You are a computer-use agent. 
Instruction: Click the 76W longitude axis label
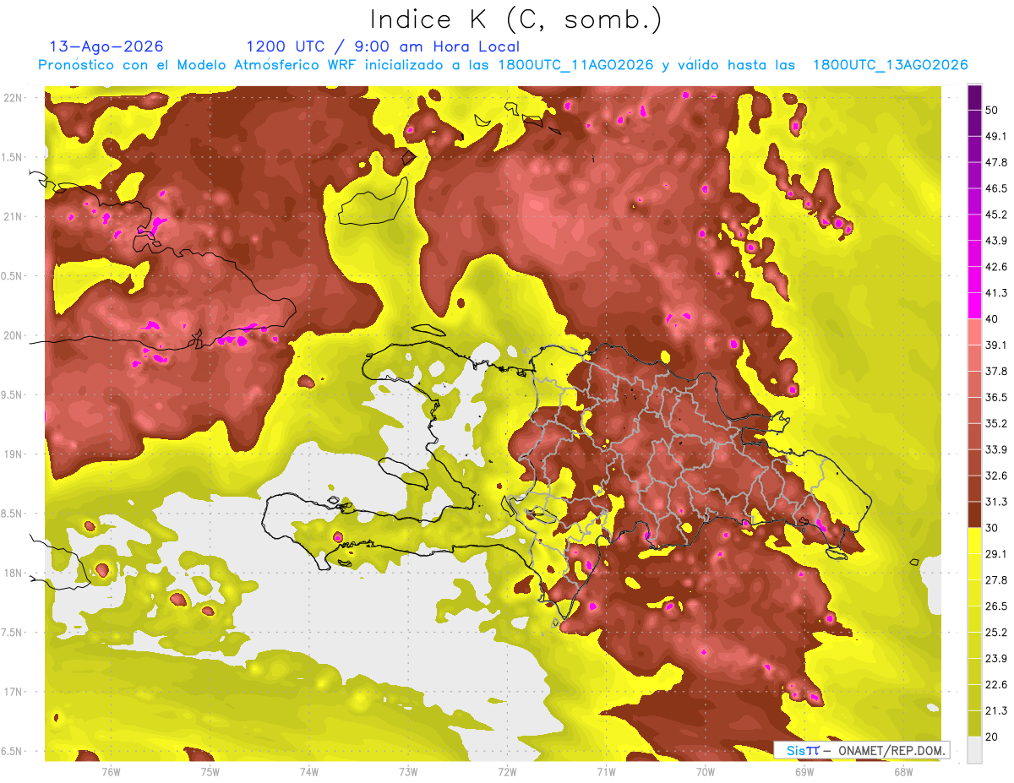coord(111,771)
